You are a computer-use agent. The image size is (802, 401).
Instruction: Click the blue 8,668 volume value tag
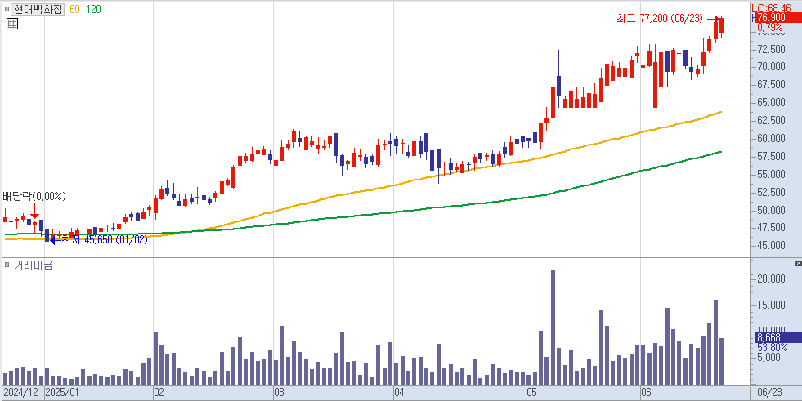pyautogui.click(x=778, y=337)
